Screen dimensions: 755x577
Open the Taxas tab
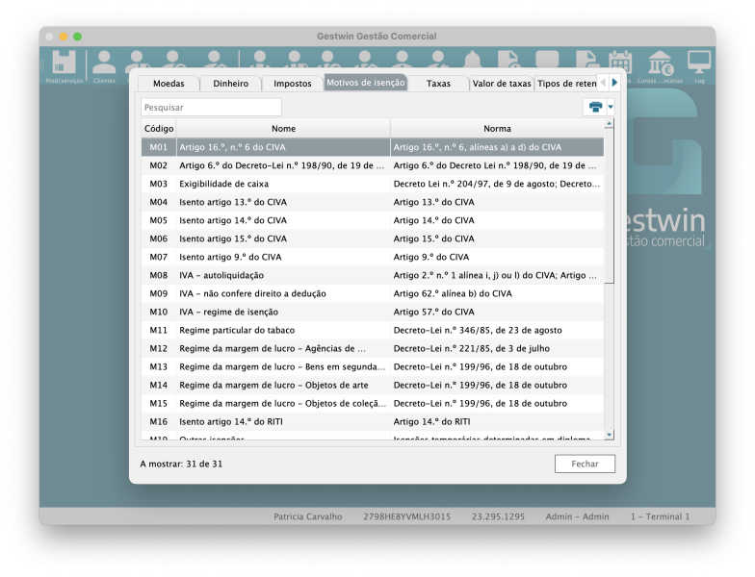(438, 84)
